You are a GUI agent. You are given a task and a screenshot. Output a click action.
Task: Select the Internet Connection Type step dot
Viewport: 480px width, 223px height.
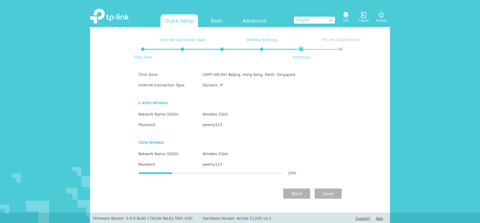click(182, 49)
